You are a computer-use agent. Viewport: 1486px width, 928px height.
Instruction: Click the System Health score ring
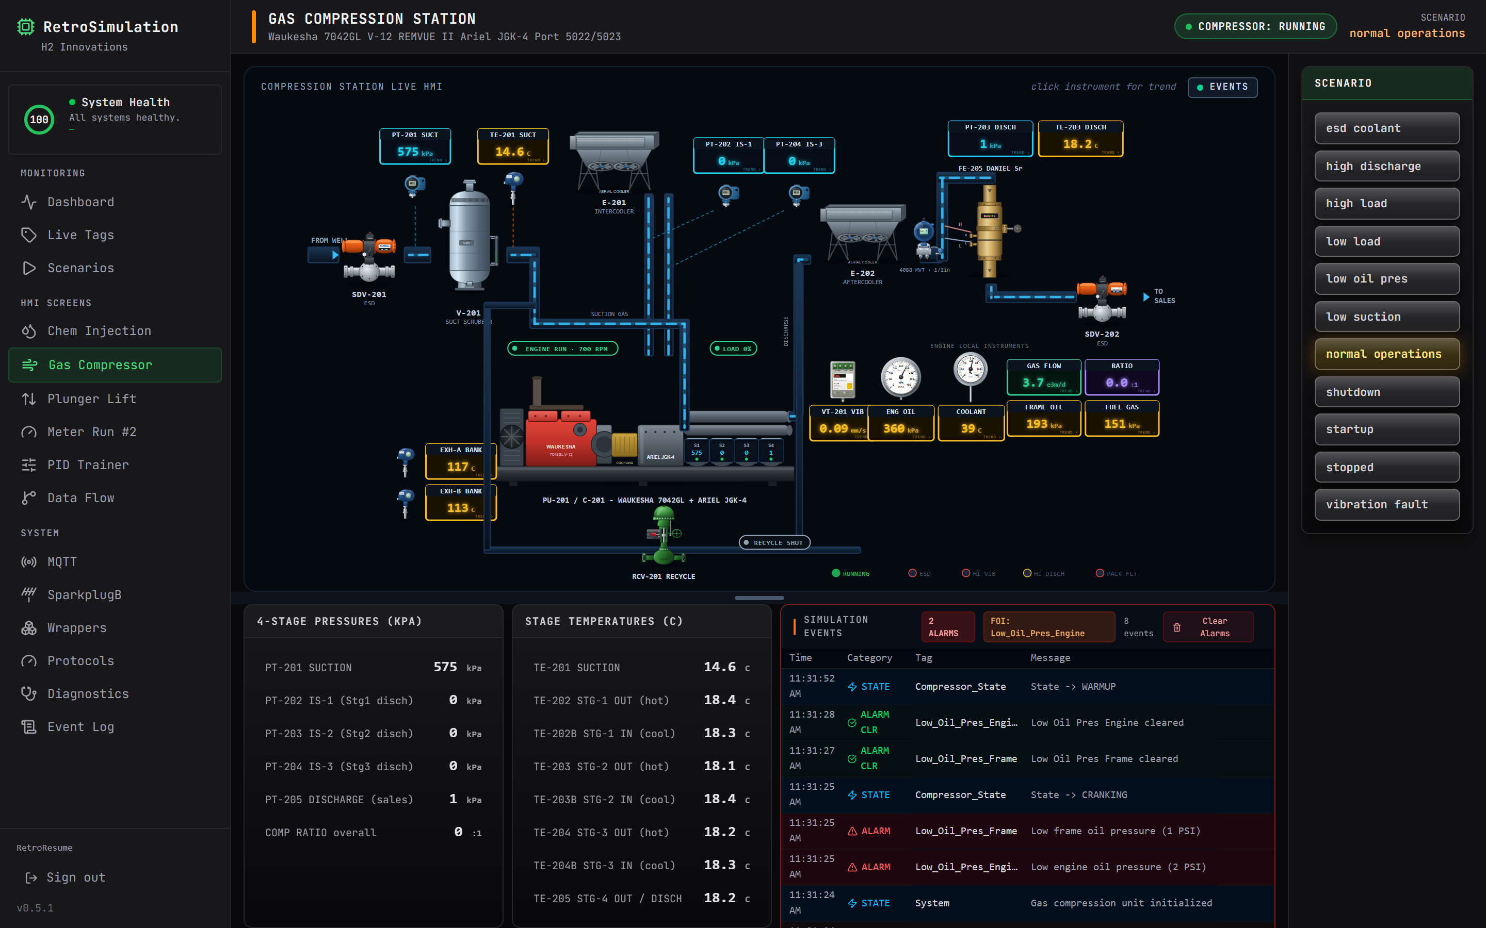pos(39,120)
